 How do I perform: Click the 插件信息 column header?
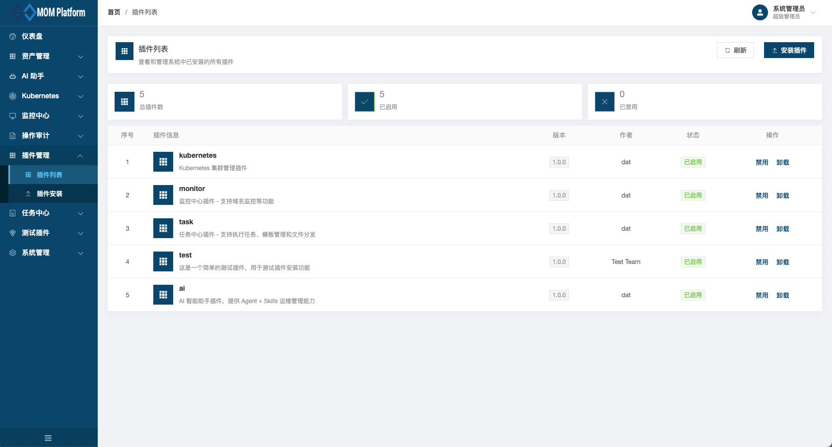166,135
